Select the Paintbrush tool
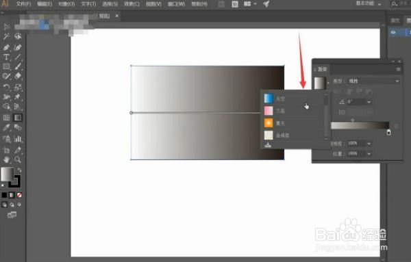This screenshot has width=411, height=262. (x=18, y=66)
